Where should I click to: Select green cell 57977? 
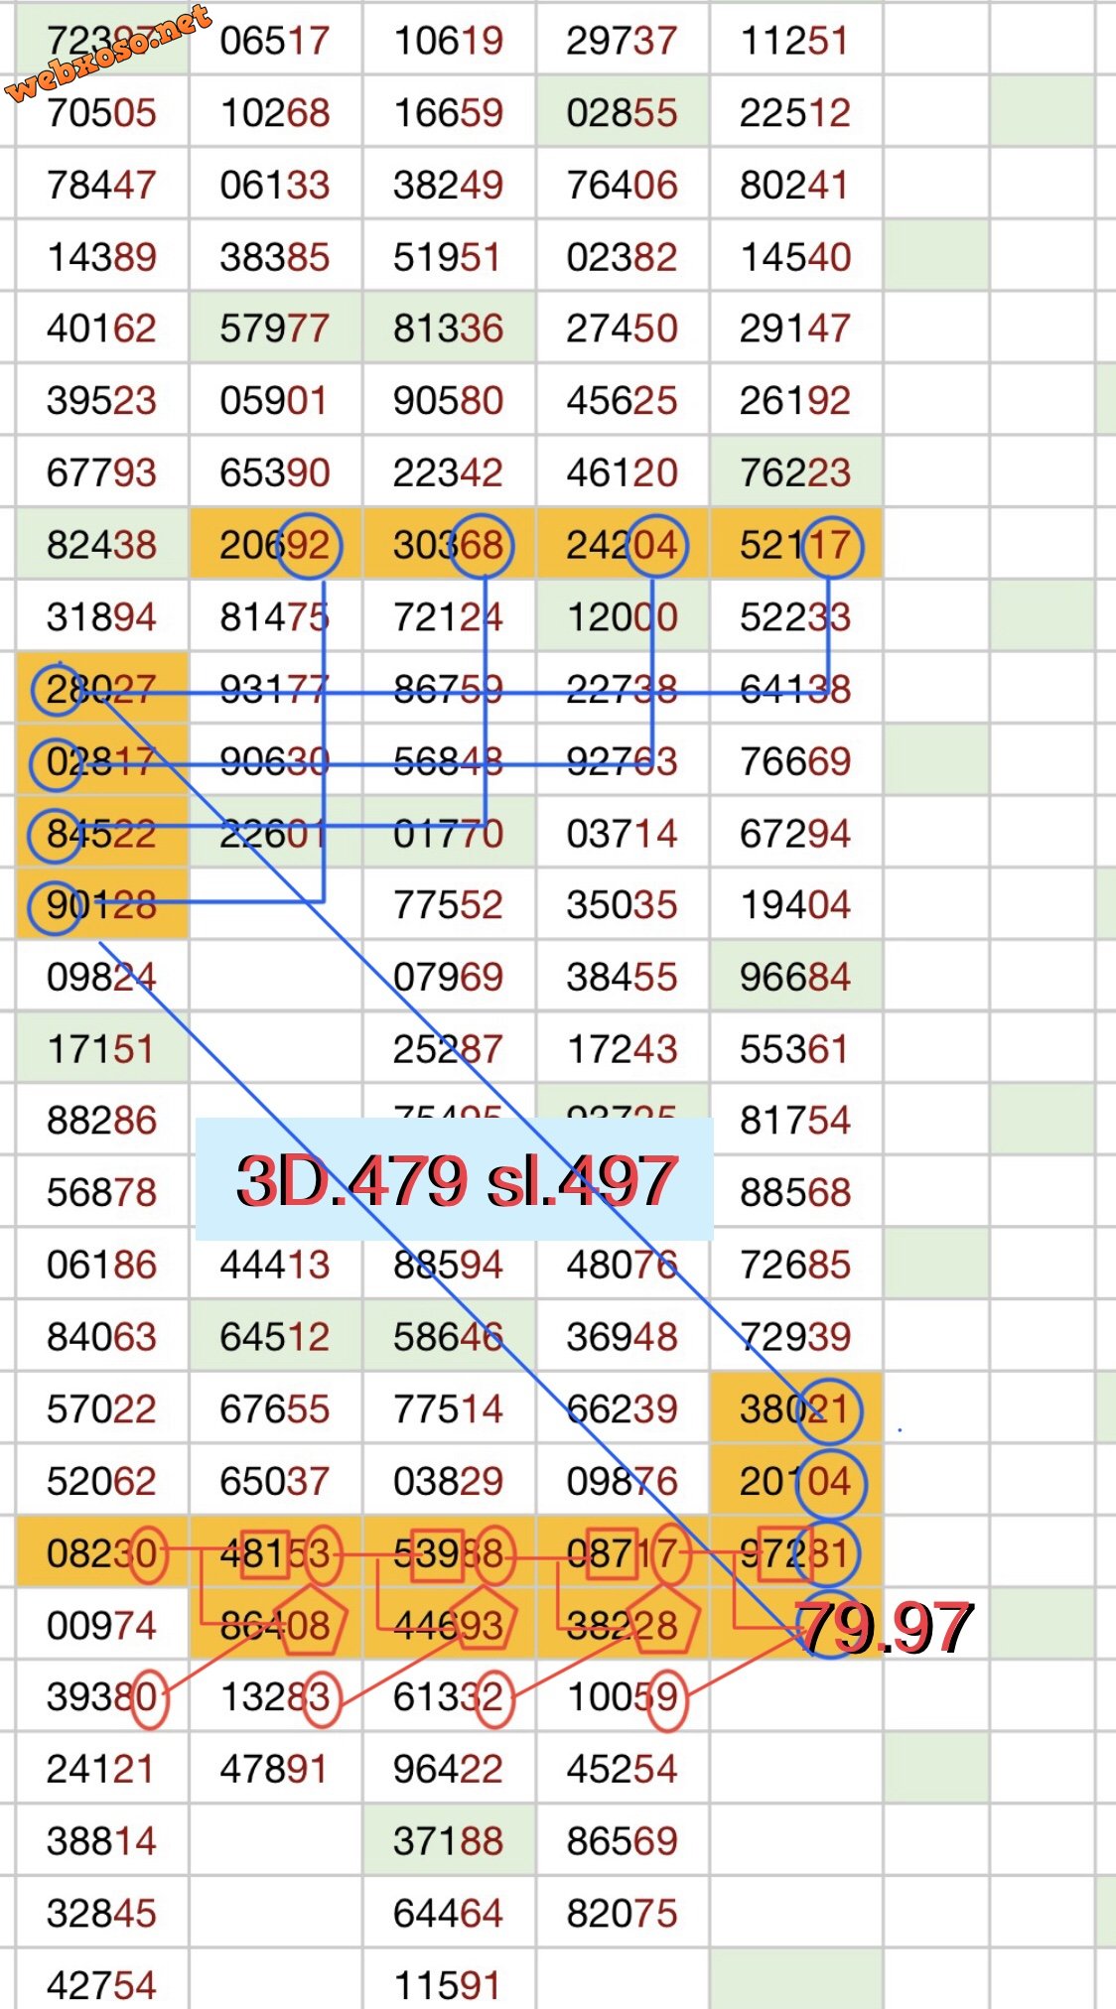275,329
